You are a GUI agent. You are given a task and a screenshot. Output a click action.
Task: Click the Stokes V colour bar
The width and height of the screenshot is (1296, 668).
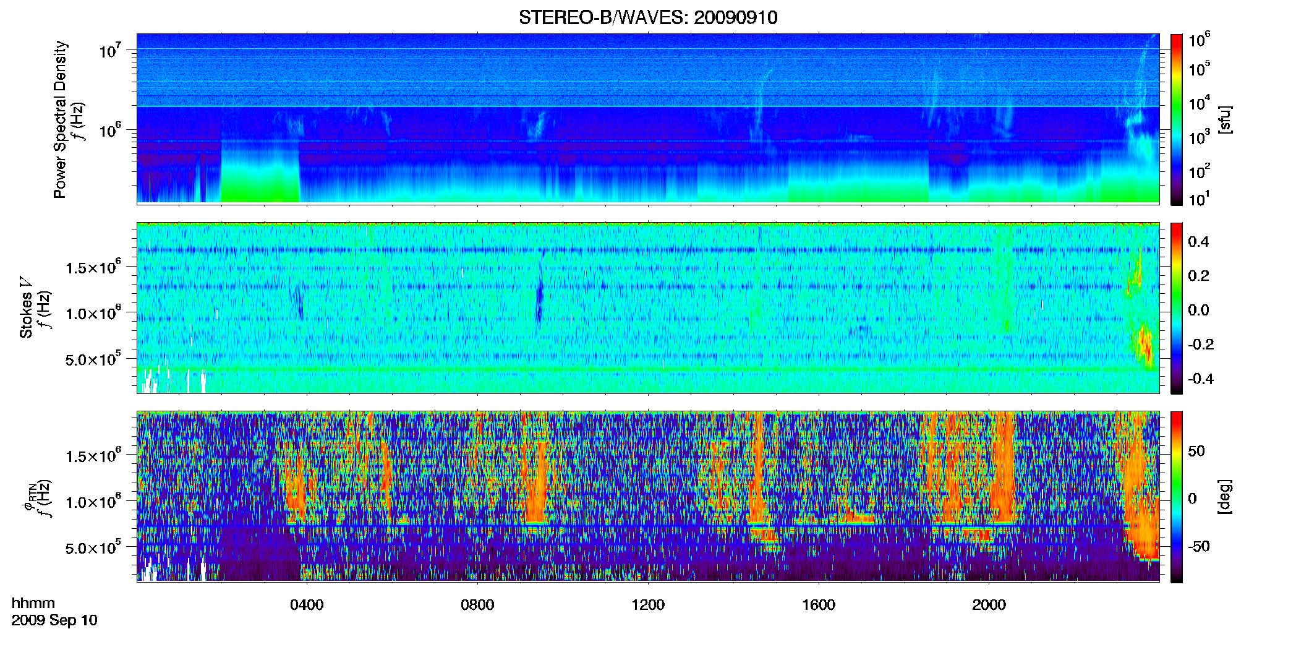click(x=1177, y=308)
